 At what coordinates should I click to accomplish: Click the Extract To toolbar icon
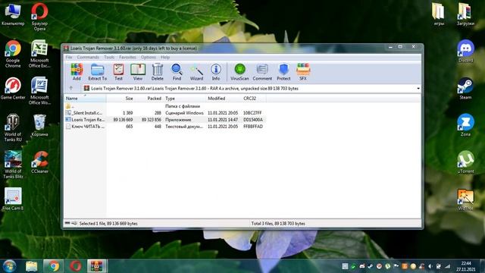pyautogui.click(x=98, y=72)
